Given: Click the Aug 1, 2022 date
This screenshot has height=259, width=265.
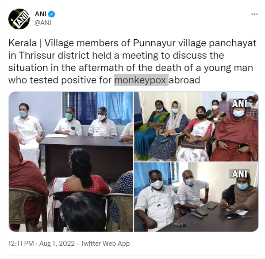Looking at the screenshot, I should 57,244.
